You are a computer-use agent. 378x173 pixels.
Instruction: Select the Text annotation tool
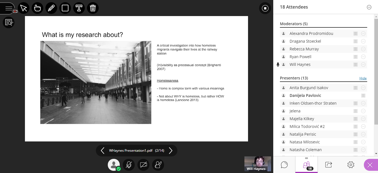[79, 8]
